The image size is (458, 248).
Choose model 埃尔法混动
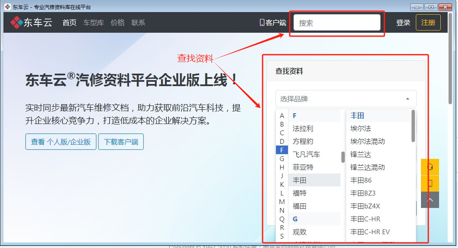(378, 141)
